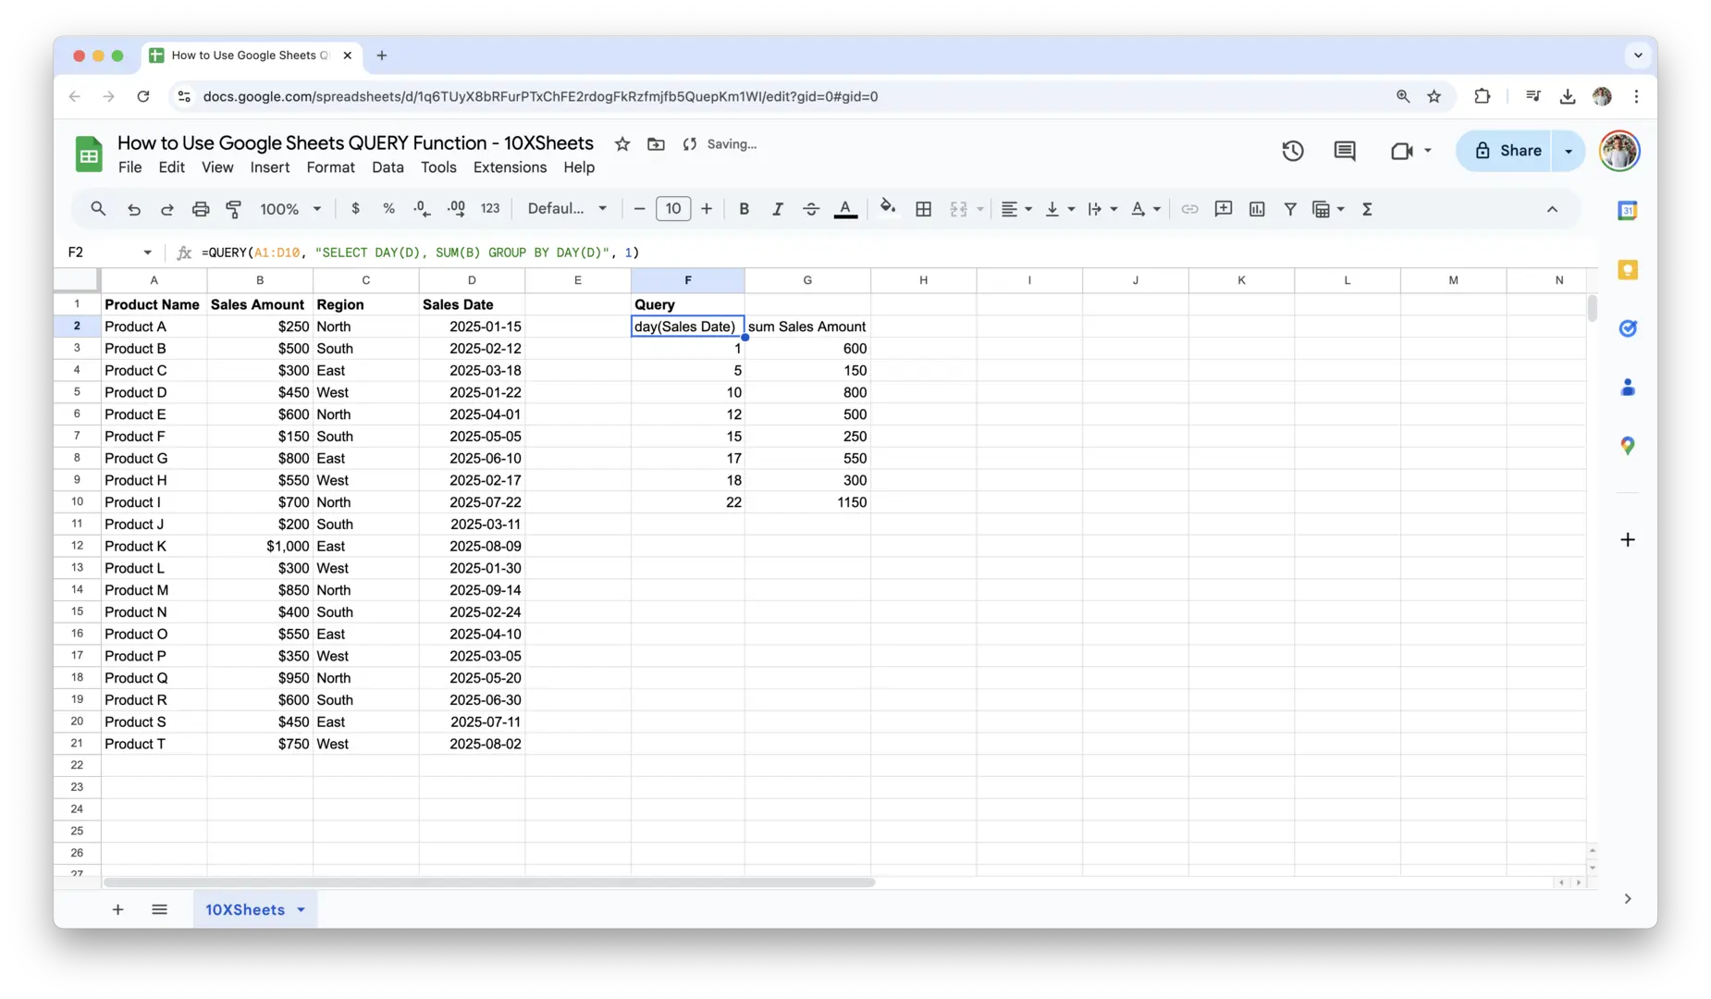The image size is (1711, 999).
Task: Increase decimal places
Action: (456, 209)
